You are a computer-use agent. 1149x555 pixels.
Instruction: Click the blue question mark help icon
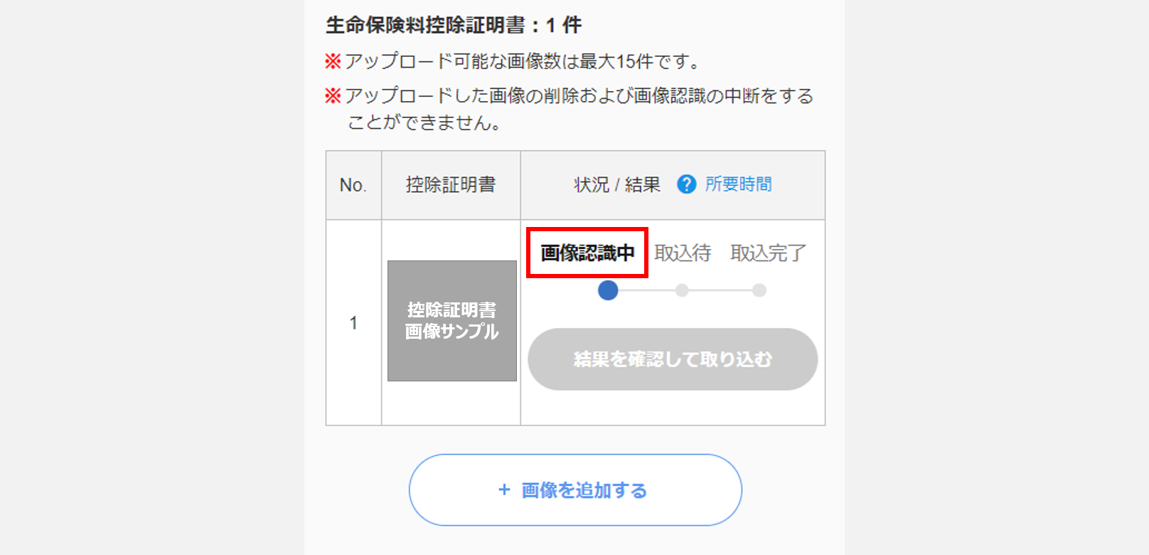(686, 184)
